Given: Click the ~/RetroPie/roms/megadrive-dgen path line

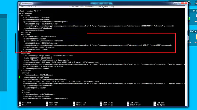Looking at the screenshot, I should 47,60.
